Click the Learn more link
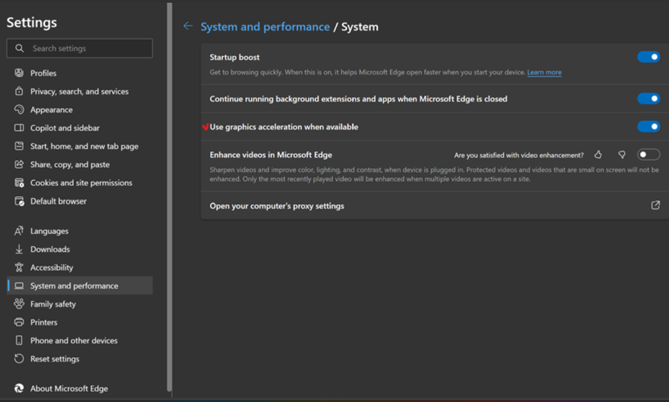The width and height of the screenshot is (669, 402). (x=544, y=72)
